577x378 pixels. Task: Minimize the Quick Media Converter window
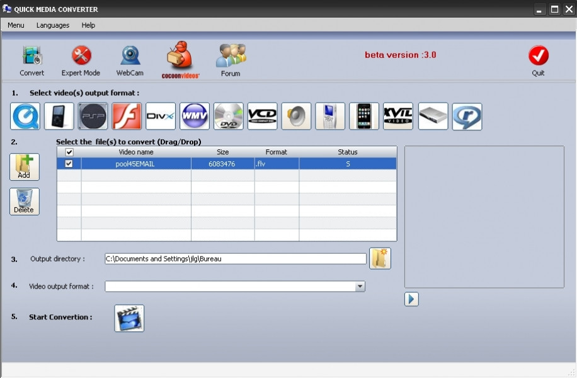(539, 9)
